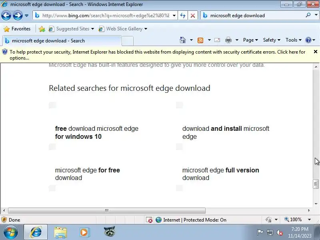Image resolution: width=320 pixels, height=240 pixels.
Task: Print the page with the printer icon
Action: (228, 40)
